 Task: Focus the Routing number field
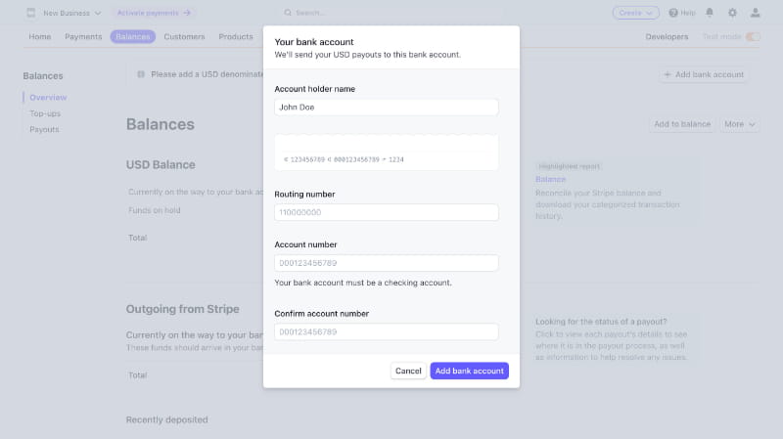(386, 212)
